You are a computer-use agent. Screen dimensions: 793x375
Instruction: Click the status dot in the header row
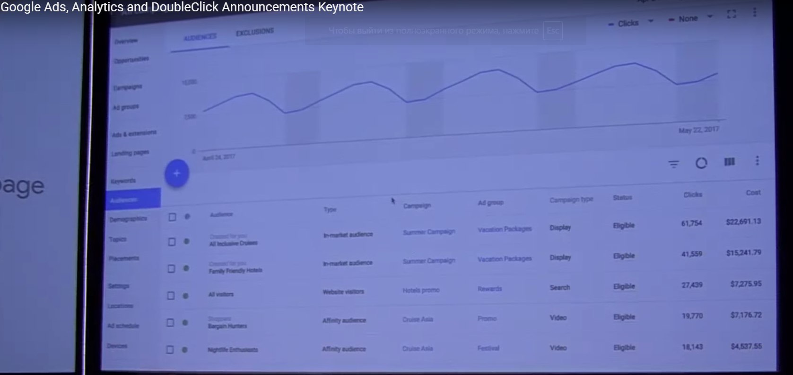(187, 216)
